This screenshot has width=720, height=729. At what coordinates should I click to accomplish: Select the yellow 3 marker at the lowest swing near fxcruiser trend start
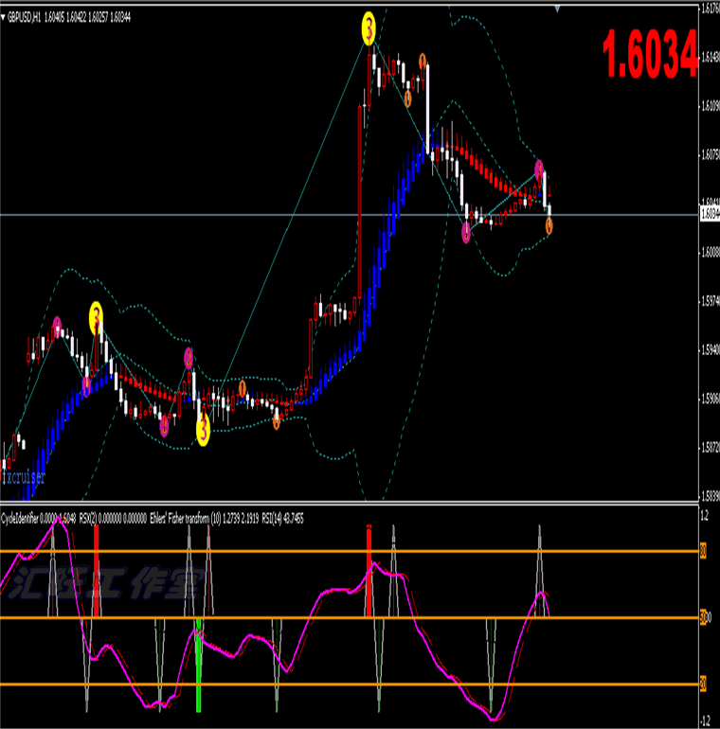[204, 430]
